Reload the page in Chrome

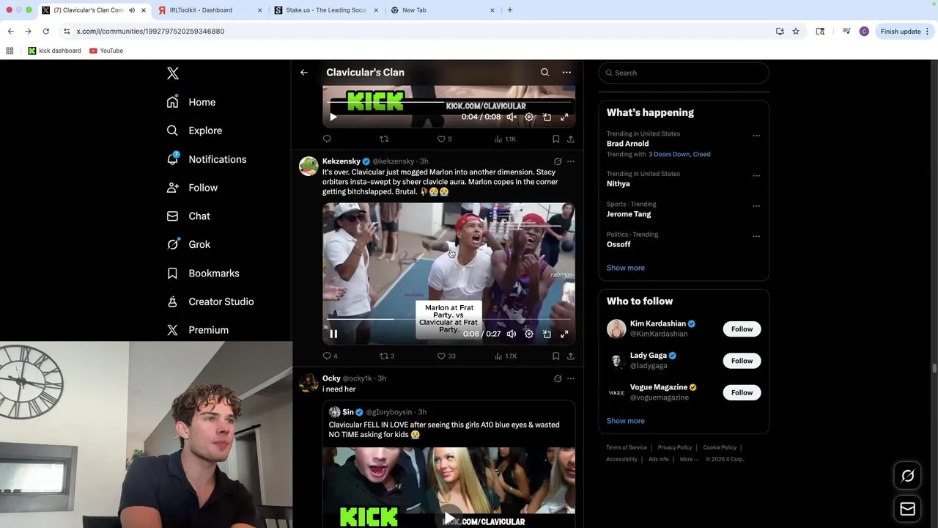pyautogui.click(x=45, y=32)
